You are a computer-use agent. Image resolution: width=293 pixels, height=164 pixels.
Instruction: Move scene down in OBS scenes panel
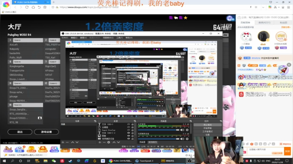click(x=77, y=142)
